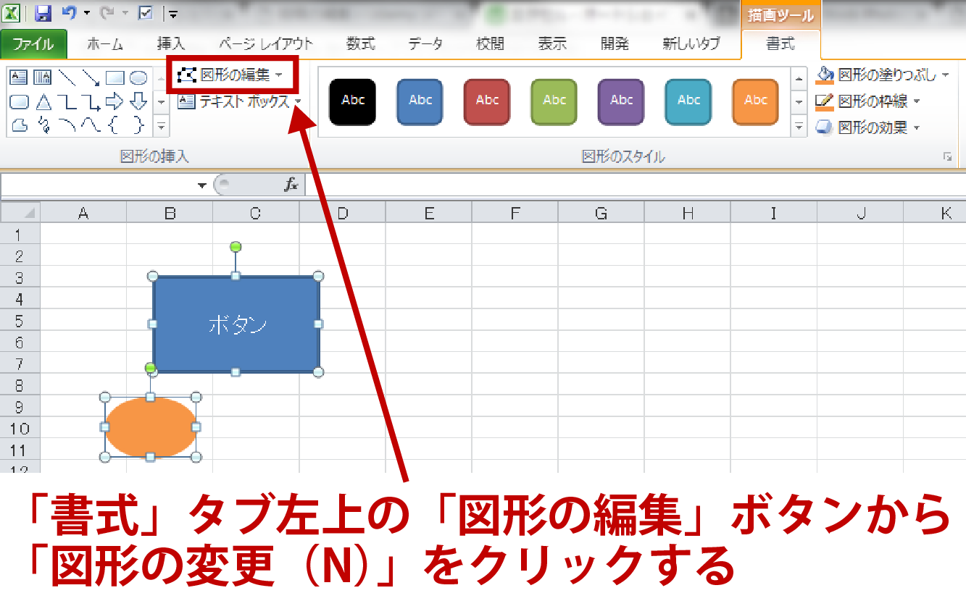Undo the last action
Screen dimensions: 966x601
(69, 12)
